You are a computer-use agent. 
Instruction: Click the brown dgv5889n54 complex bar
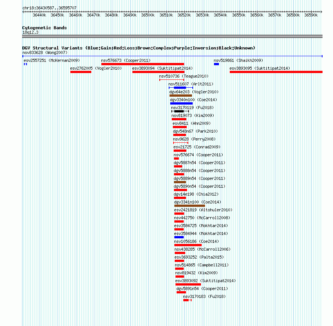[180, 182]
